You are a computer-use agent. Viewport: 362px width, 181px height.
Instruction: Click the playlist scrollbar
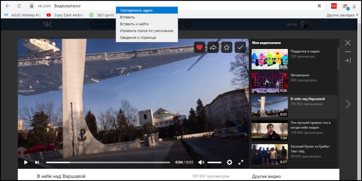tap(338, 59)
